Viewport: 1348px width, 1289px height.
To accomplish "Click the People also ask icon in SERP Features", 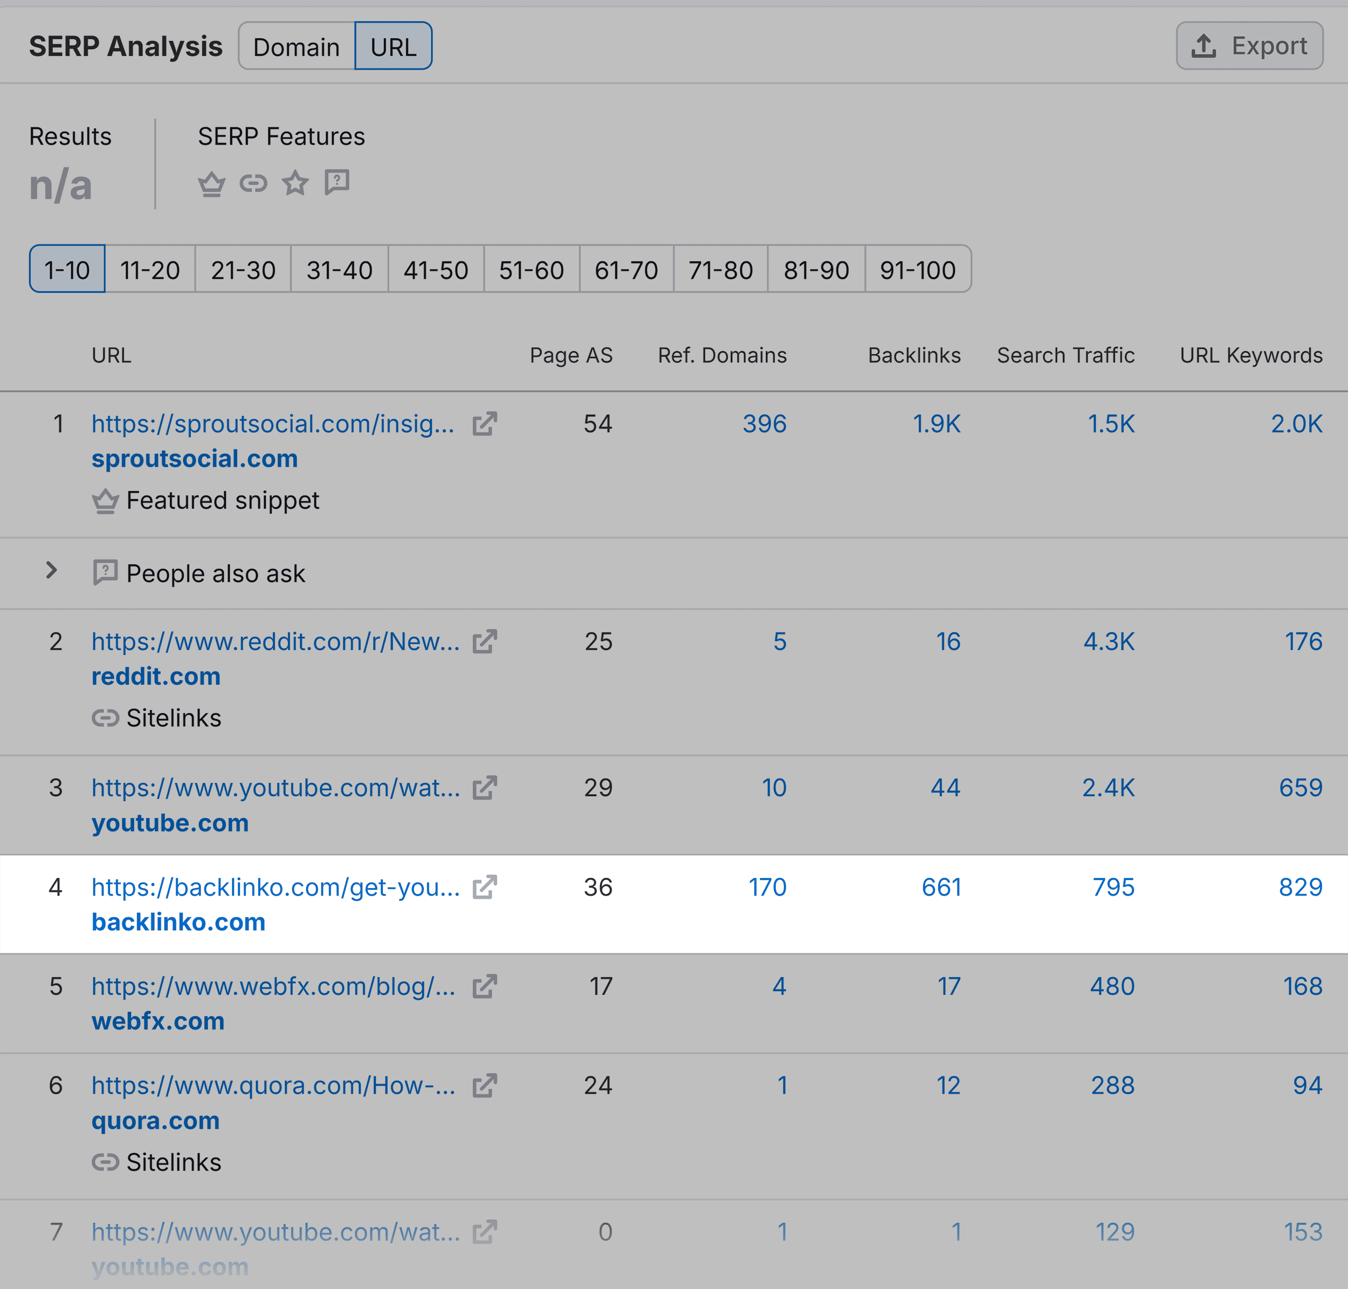I will pos(336,182).
